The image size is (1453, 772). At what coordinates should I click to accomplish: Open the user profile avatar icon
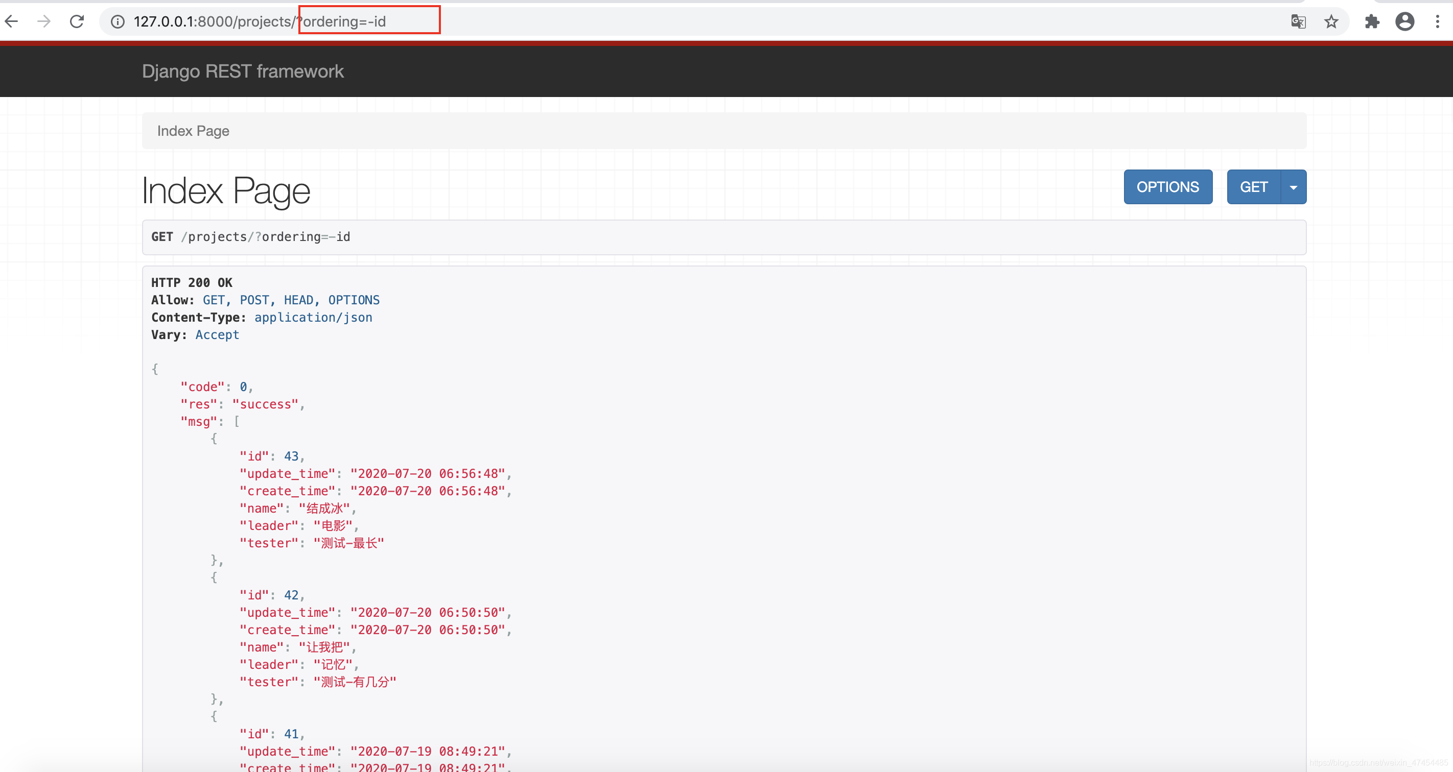pyautogui.click(x=1404, y=21)
